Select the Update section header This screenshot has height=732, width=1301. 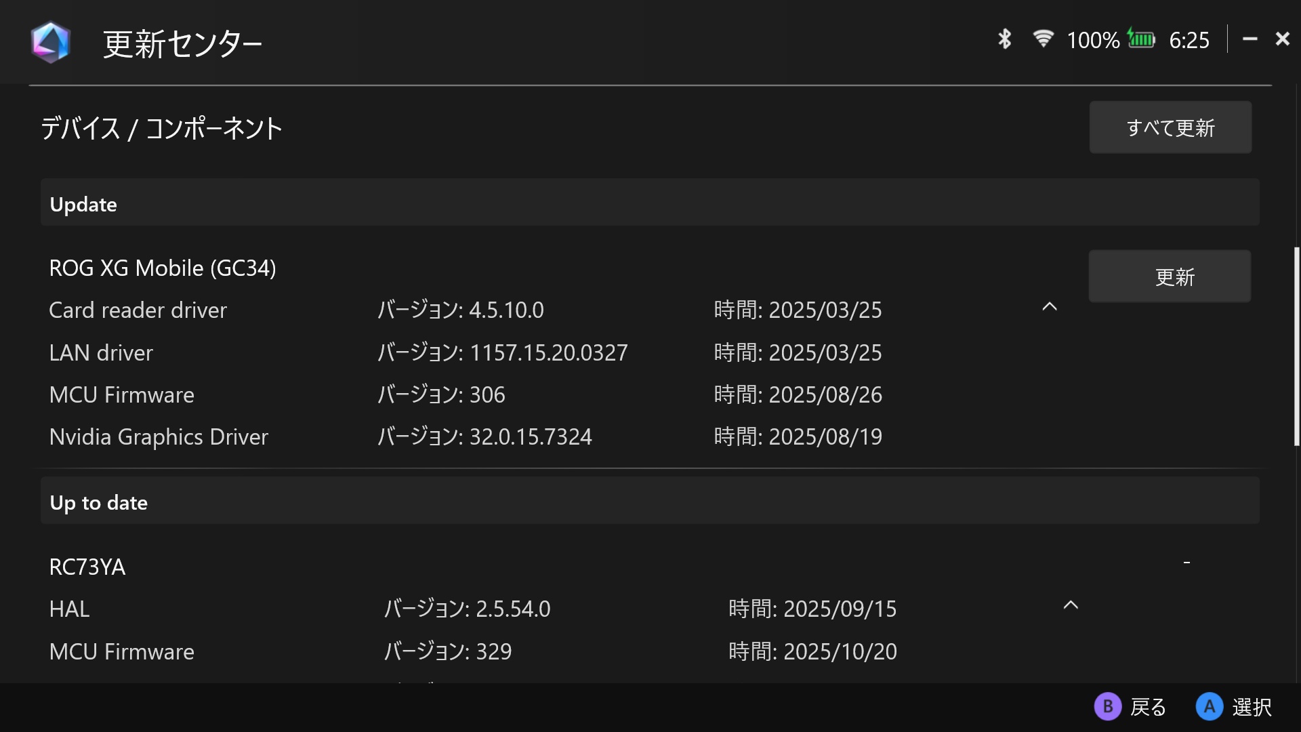[x=83, y=203]
